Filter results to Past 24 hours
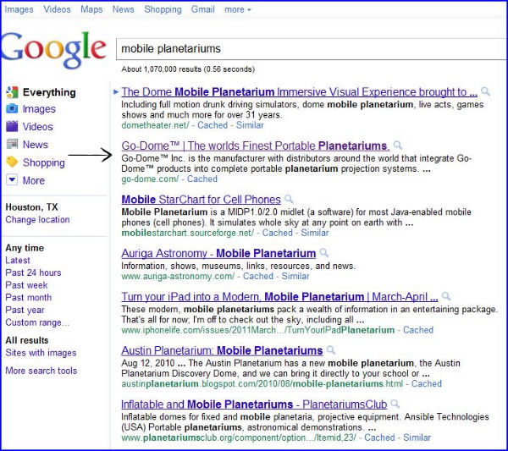Image resolution: width=508 pixels, height=451 pixels. click(33, 272)
